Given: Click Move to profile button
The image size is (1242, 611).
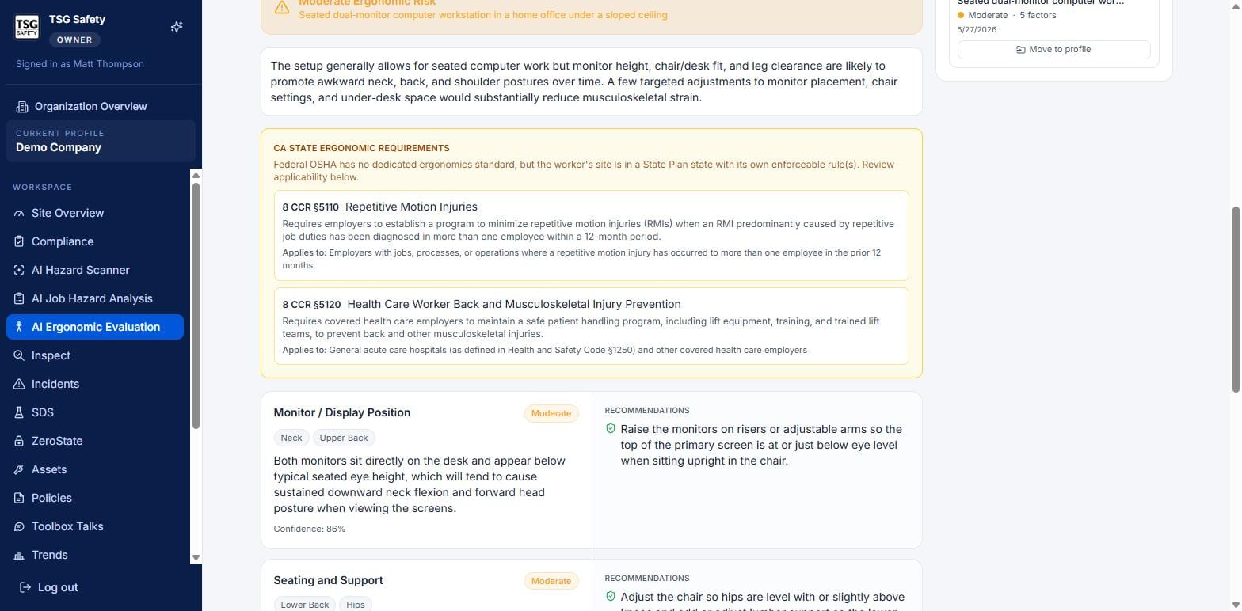Looking at the screenshot, I should click(x=1053, y=49).
